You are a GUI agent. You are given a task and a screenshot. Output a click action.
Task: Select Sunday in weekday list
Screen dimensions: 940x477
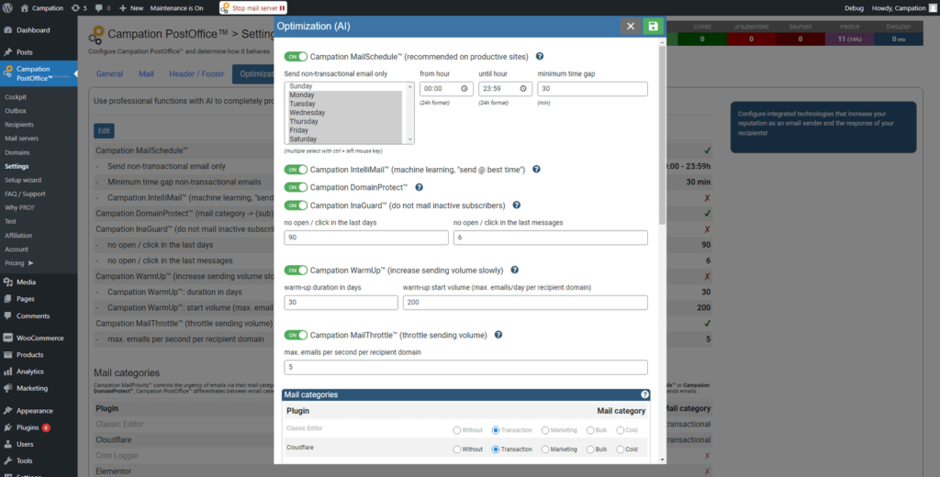(346, 86)
